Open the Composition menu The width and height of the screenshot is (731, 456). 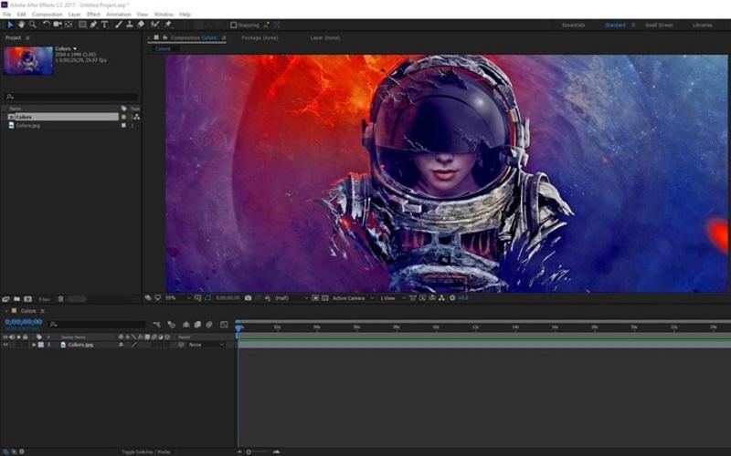(48, 15)
